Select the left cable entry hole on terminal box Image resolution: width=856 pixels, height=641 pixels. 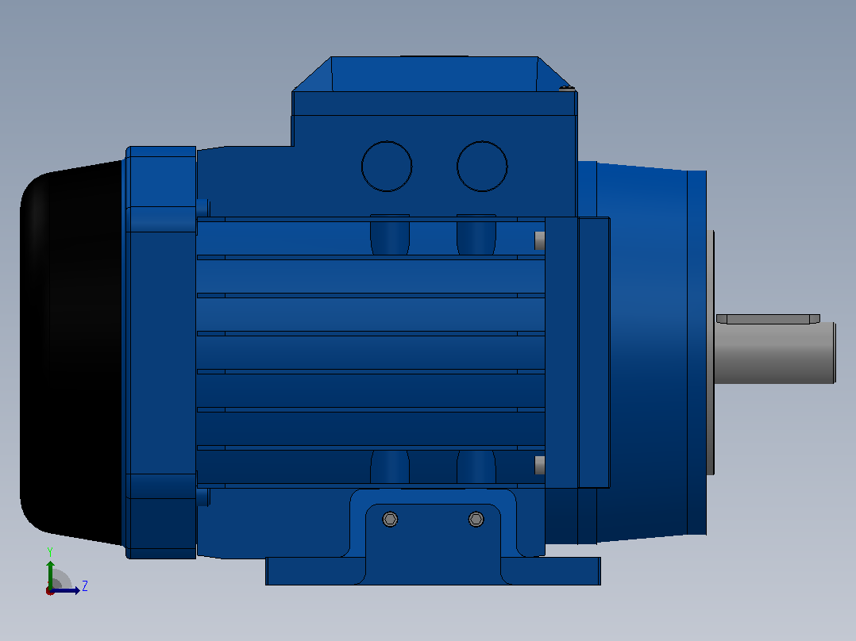387,167
